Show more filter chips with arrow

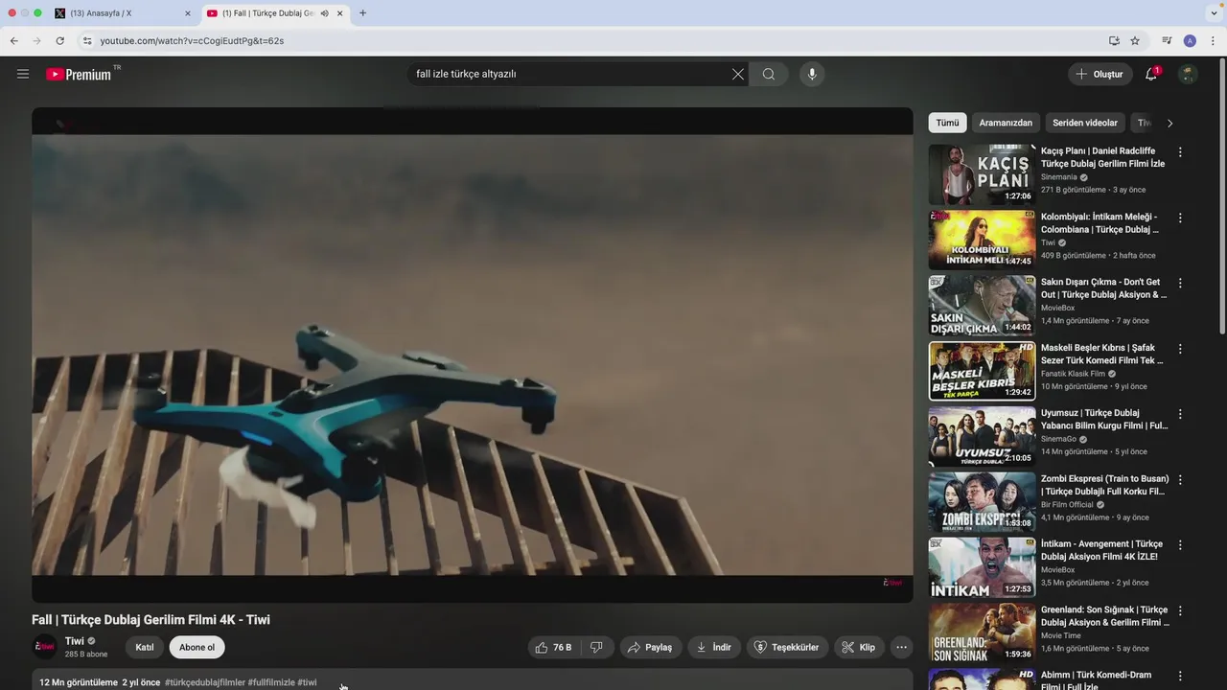pos(1169,123)
